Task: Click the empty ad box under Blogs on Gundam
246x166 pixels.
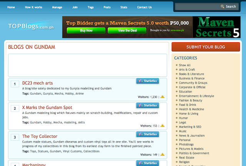Action: coord(88,65)
